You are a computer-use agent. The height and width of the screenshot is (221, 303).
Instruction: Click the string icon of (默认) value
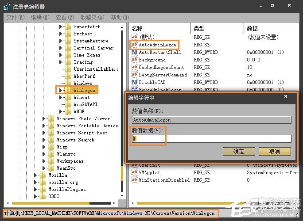[x=134, y=37]
